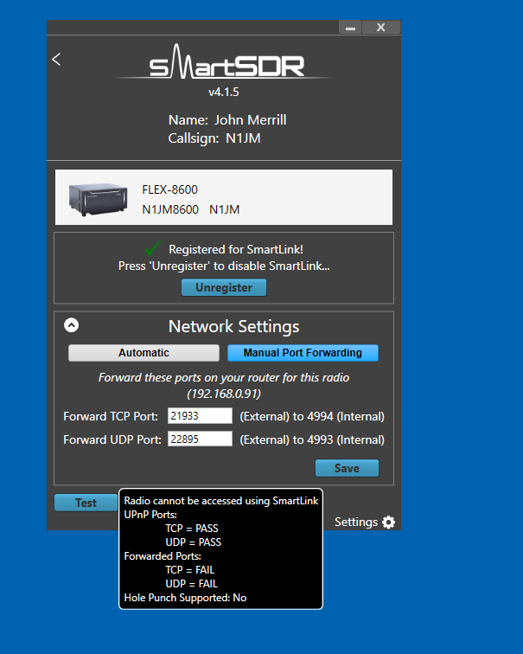Screen dimensions: 523x654
Task: Minimize the SmartSDR window
Action: tap(350, 28)
